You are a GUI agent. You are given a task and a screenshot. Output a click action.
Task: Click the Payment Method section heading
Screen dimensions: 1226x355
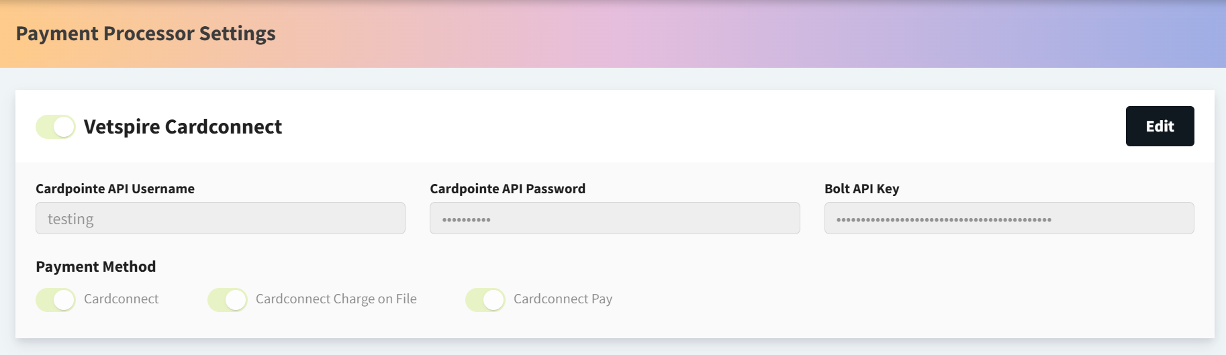coord(95,266)
